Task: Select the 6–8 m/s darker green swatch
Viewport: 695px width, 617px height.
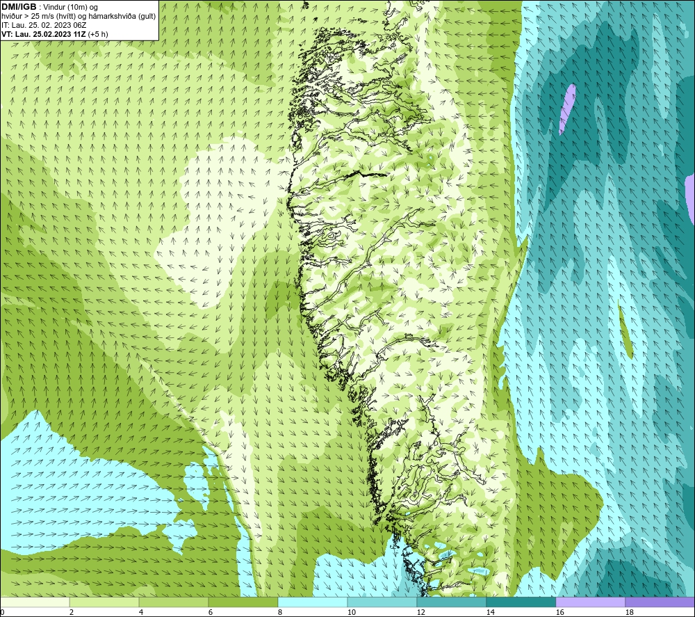Action: (243, 602)
